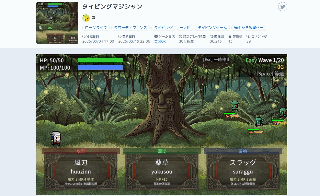This screenshot has width=320, height=196.
Task: Click the green HP bar
Action: tap(100, 60)
